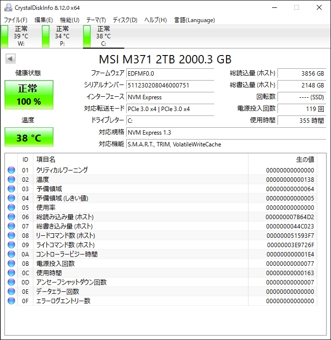
Task: Click the 健康状態 label
Action: (28, 73)
